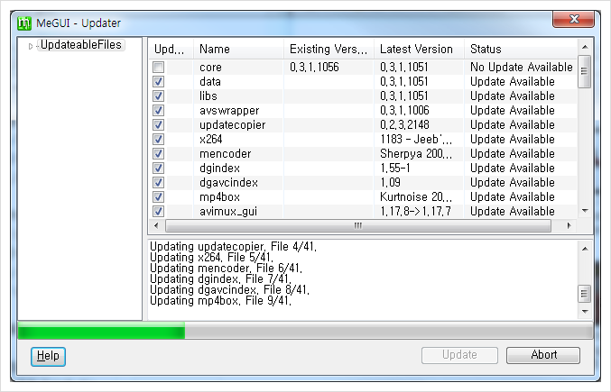Sort by Latest Version column header

[x=419, y=49]
